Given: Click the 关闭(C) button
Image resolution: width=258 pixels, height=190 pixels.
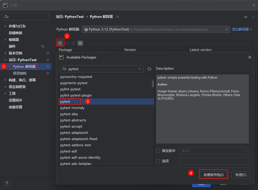Looking at the screenshot, I should [x=241, y=175].
